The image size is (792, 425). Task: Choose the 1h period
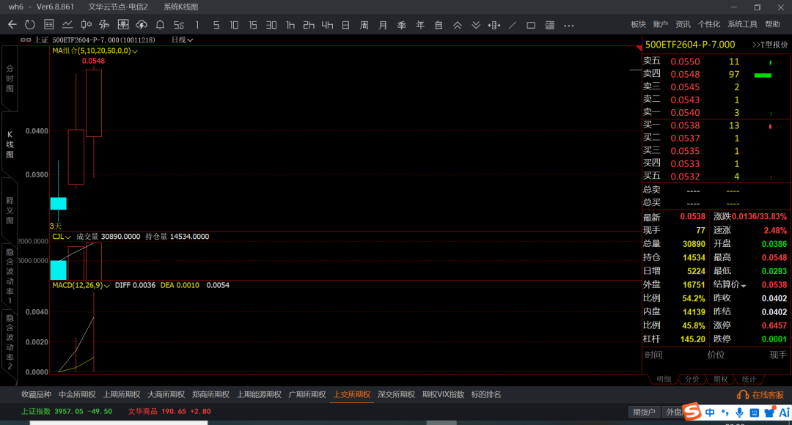[x=290, y=25]
